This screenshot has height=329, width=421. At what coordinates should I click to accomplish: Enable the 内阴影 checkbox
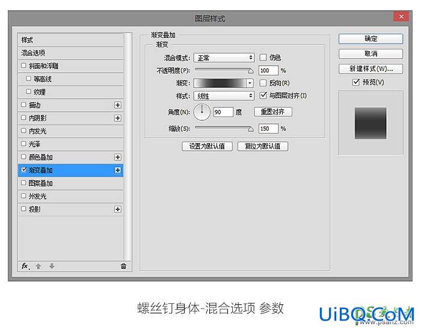[23, 117]
